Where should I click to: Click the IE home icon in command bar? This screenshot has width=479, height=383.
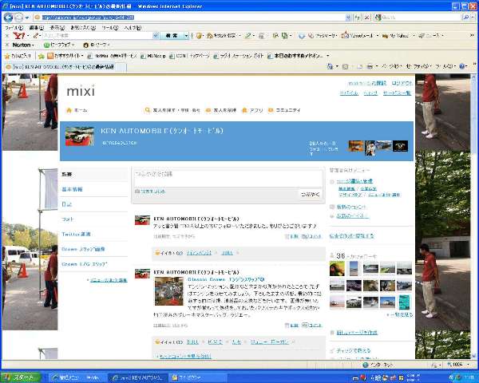point(330,66)
